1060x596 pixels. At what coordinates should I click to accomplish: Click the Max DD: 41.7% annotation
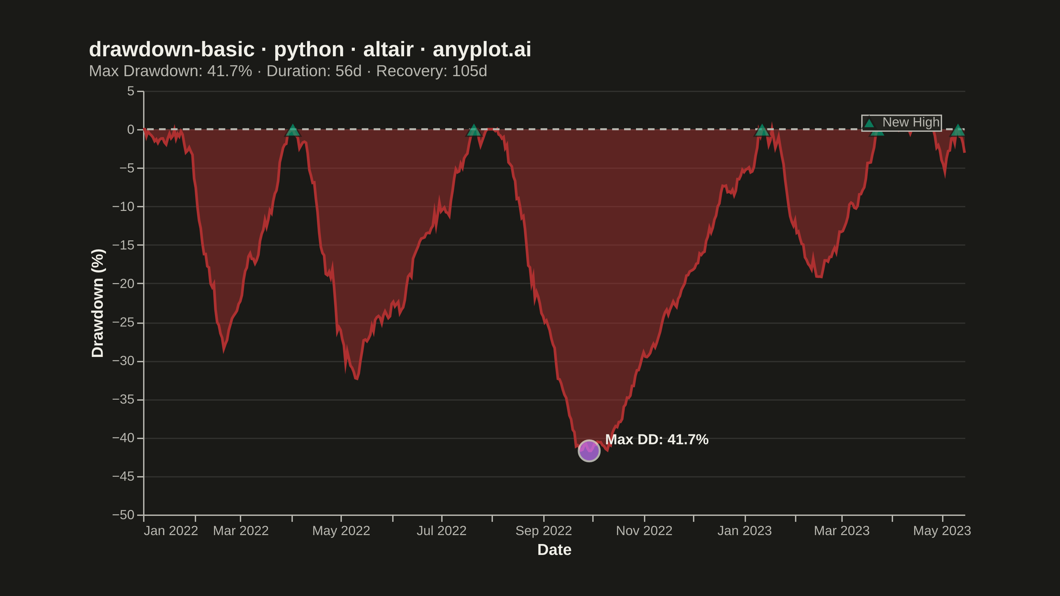click(657, 439)
